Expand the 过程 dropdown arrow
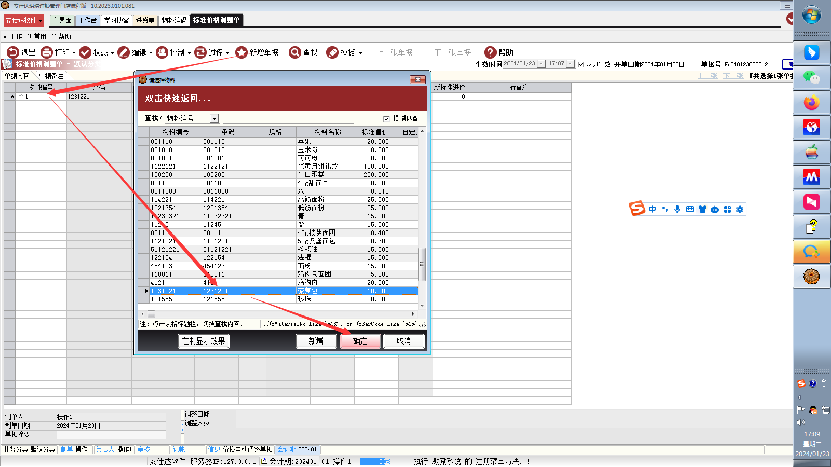Image resolution: width=831 pixels, height=467 pixels. [227, 53]
